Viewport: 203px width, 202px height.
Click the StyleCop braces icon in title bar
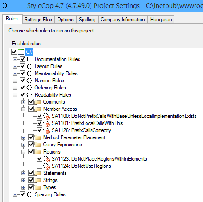tap(4, 6)
